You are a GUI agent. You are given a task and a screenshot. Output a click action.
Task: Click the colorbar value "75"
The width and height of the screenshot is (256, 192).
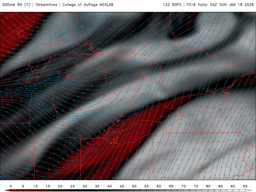(196, 186)
